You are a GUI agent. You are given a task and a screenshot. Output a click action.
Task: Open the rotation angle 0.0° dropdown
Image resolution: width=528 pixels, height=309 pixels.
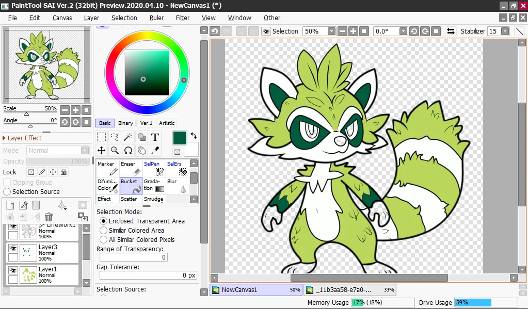(x=403, y=31)
